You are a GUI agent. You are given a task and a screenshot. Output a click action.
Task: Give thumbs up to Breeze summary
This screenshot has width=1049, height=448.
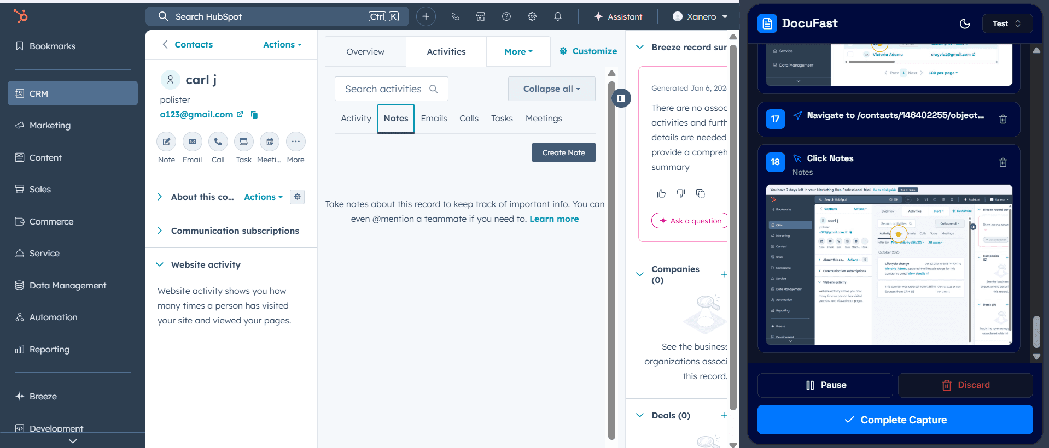point(661,193)
